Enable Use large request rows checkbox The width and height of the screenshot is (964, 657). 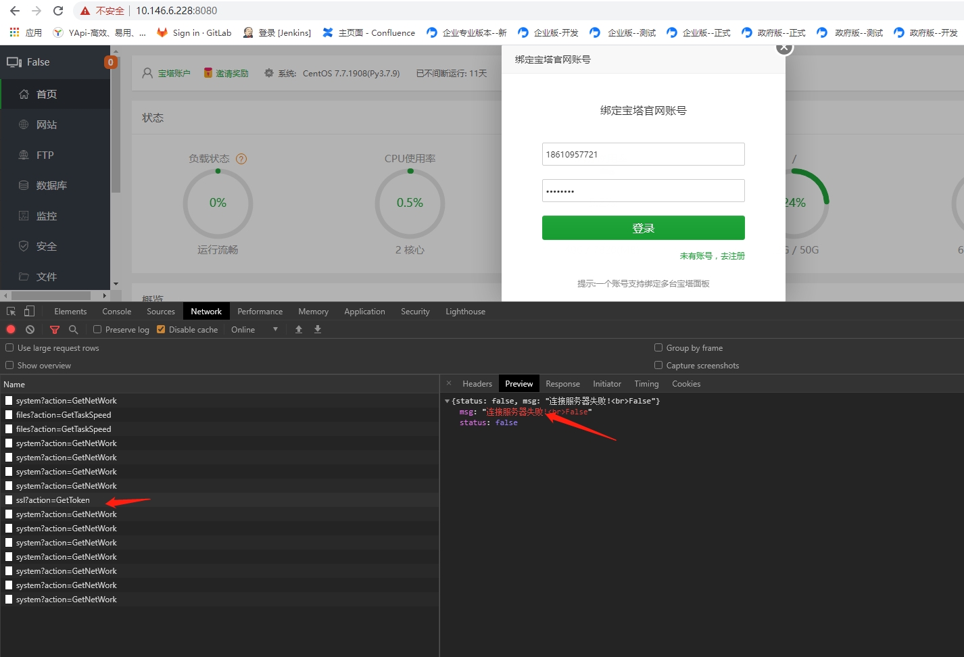point(9,347)
